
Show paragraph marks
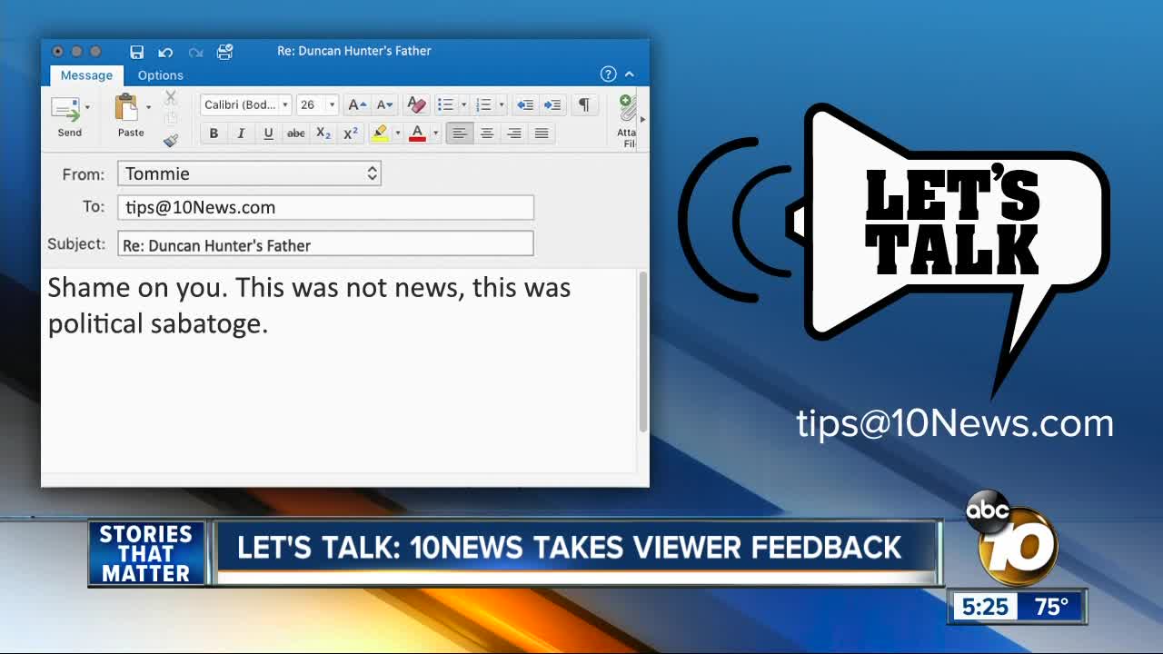pyautogui.click(x=584, y=105)
